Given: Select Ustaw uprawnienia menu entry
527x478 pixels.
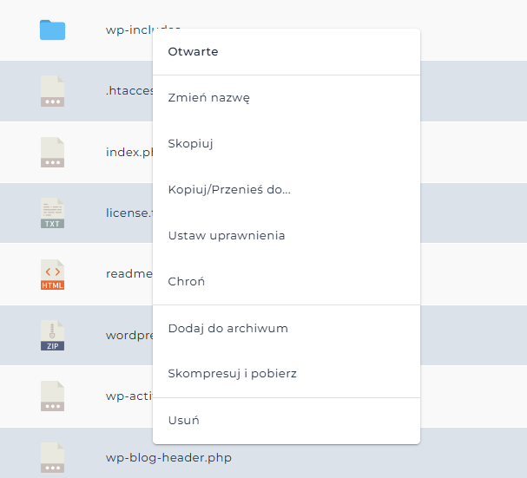Looking at the screenshot, I should 227,236.
